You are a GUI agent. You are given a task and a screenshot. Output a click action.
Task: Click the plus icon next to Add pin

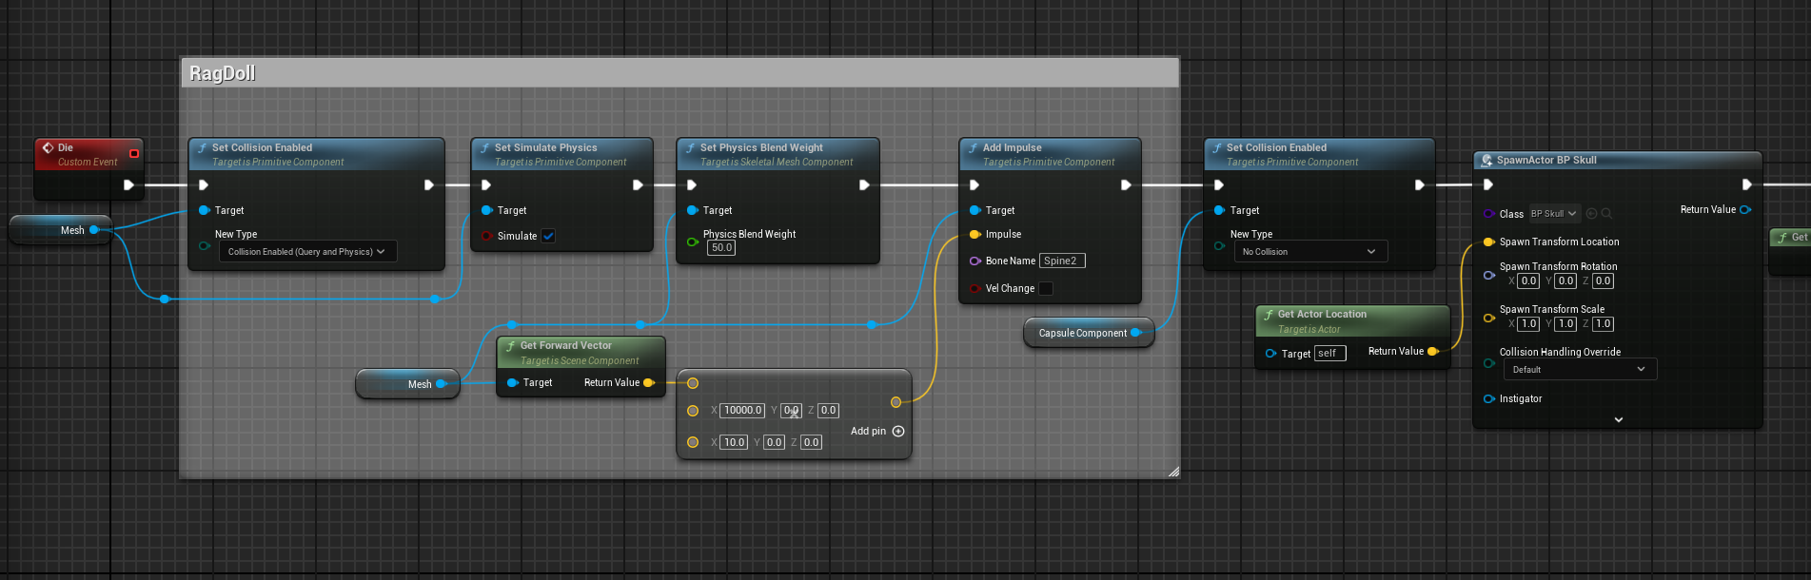pos(898,432)
